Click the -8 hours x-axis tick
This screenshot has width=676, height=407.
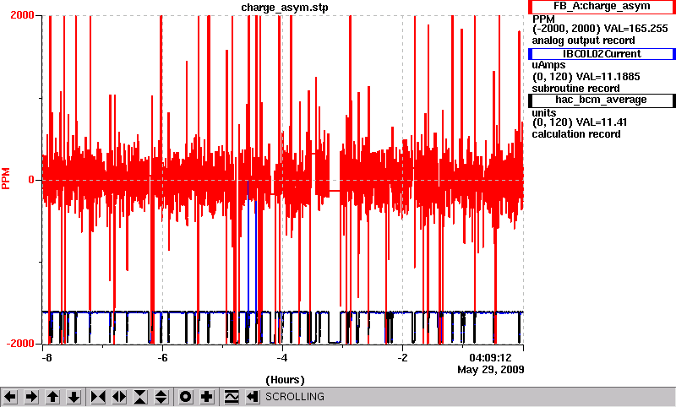coord(46,358)
